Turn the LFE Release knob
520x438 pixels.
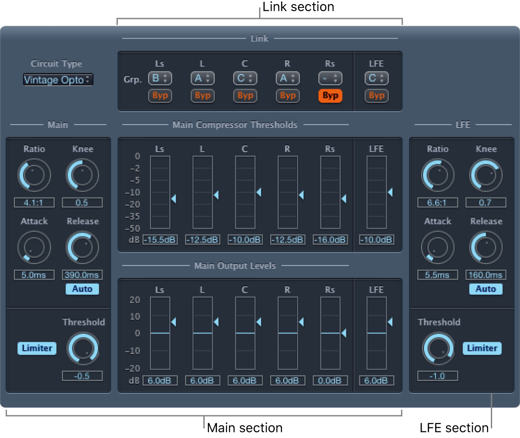[486, 247]
